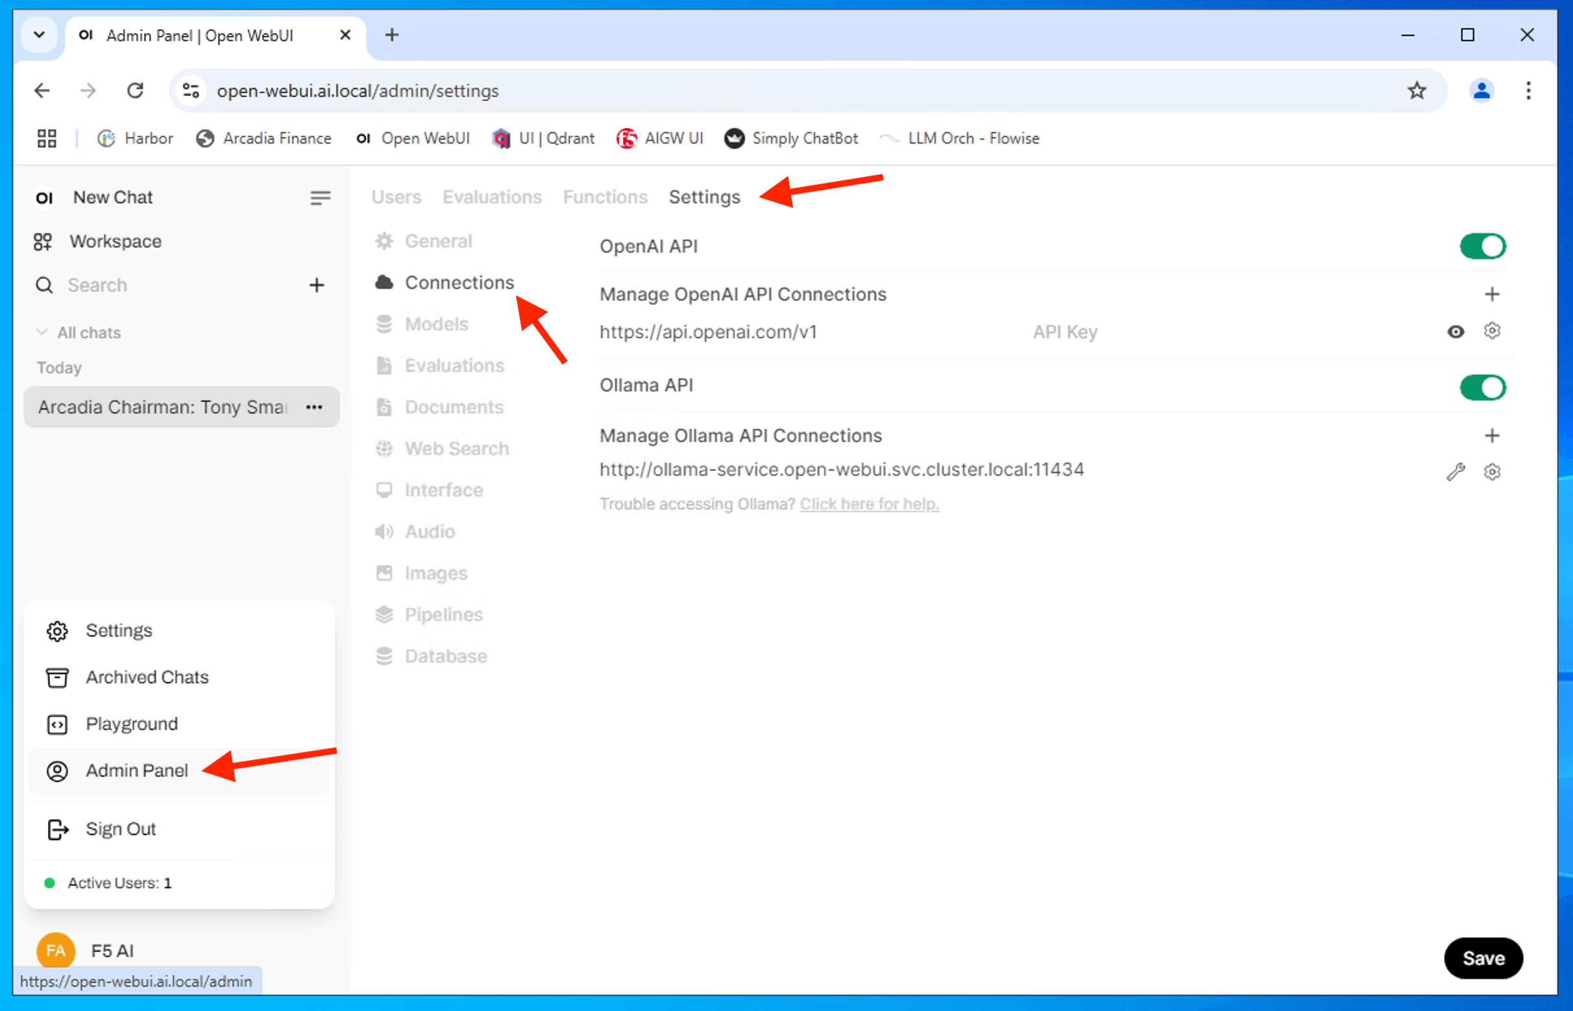
Task: Add a new OpenAI API connection
Action: (1492, 294)
